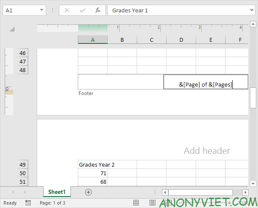Click the Add header area
258x208 pixels.
[x=207, y=151]
